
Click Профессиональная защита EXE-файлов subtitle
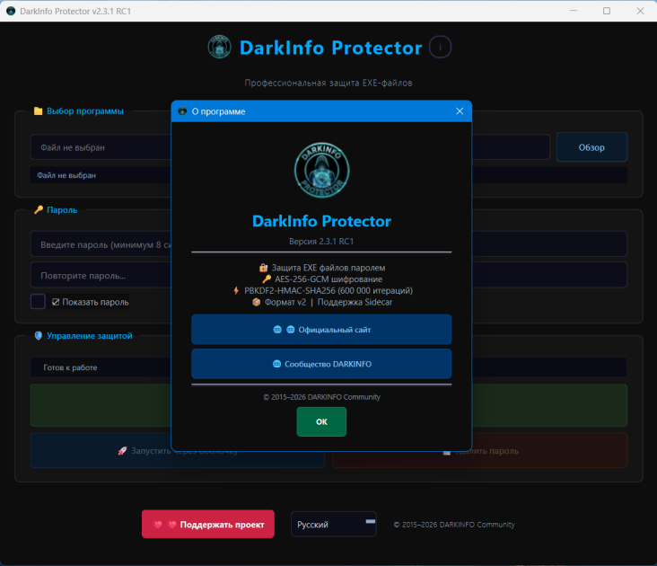click(328, 83)
